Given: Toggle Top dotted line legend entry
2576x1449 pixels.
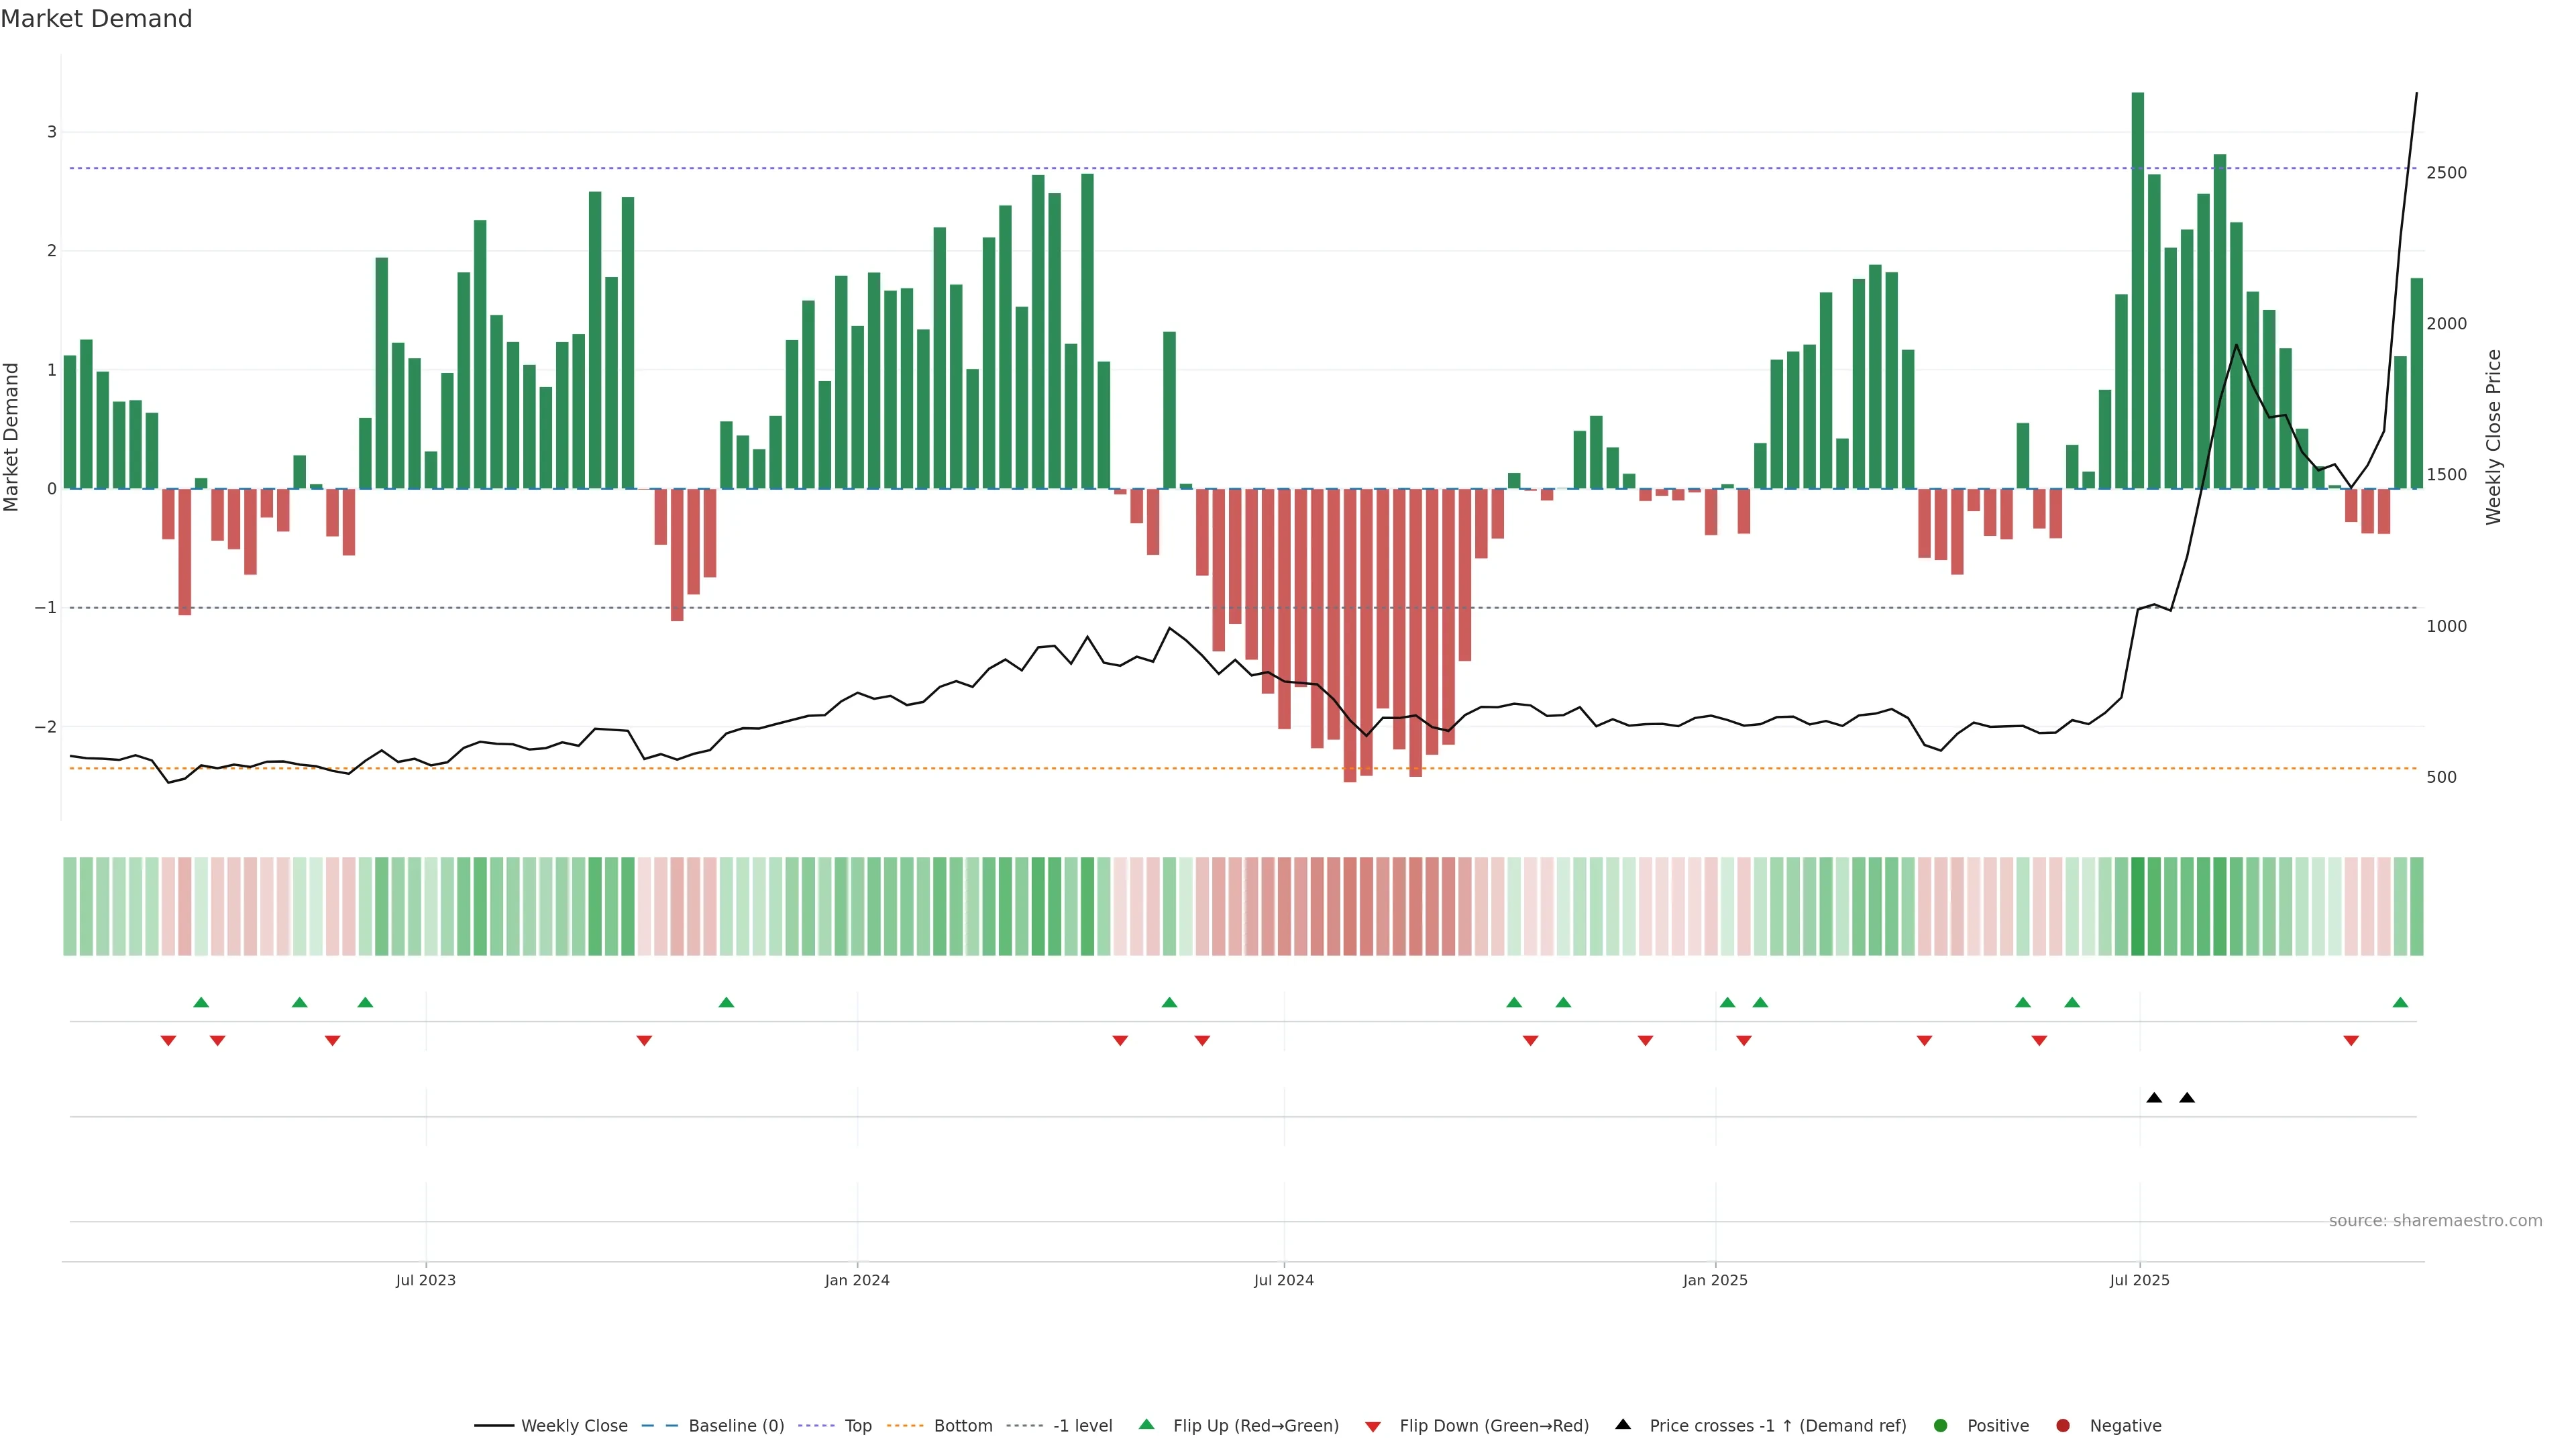Looking at the screenshot, I should click(x=857, y=1426).
